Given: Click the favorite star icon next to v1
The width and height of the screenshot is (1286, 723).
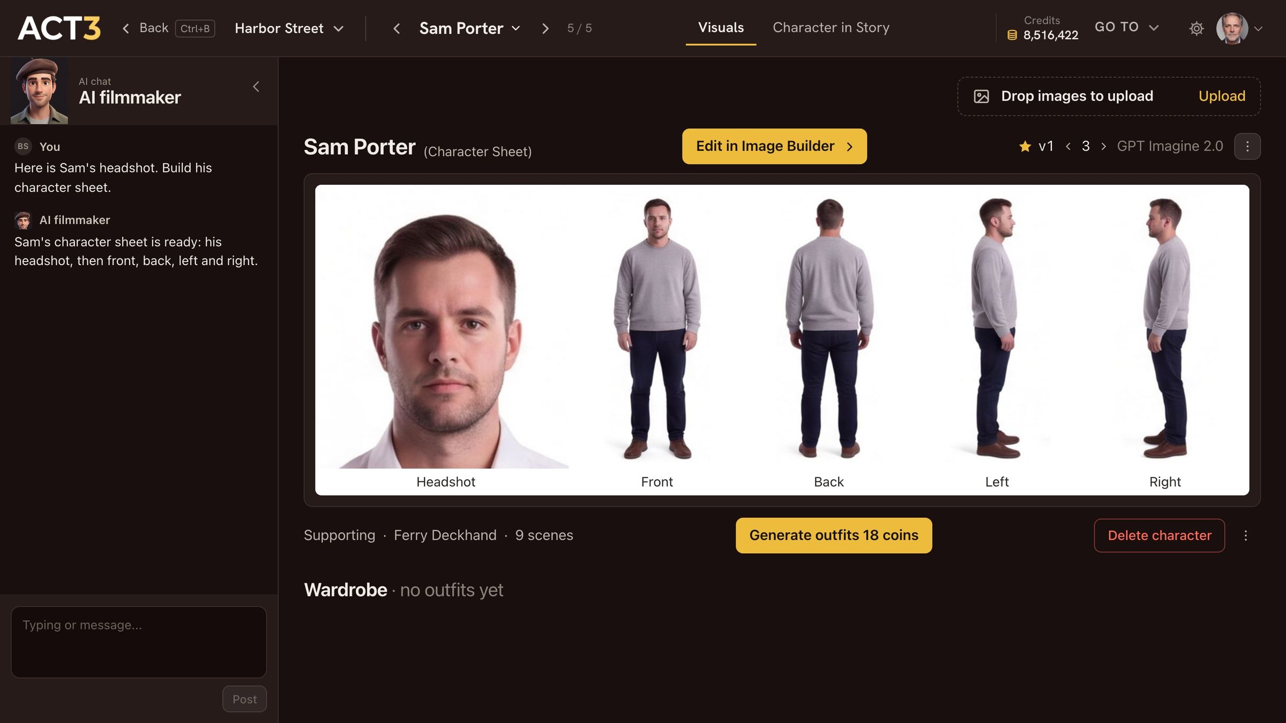Looking at the screenshot, I should 1025,146.
